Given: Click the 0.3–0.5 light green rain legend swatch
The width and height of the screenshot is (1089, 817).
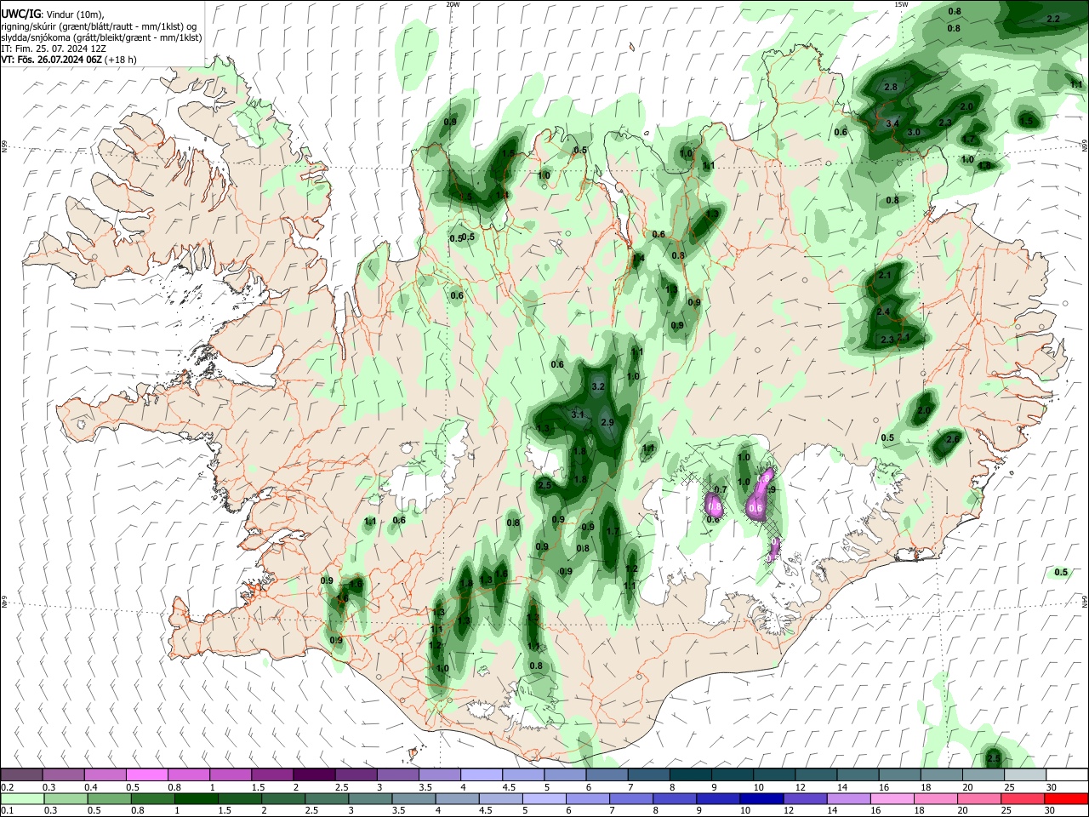Looking at the screenshot, I should tap(65, 798).
